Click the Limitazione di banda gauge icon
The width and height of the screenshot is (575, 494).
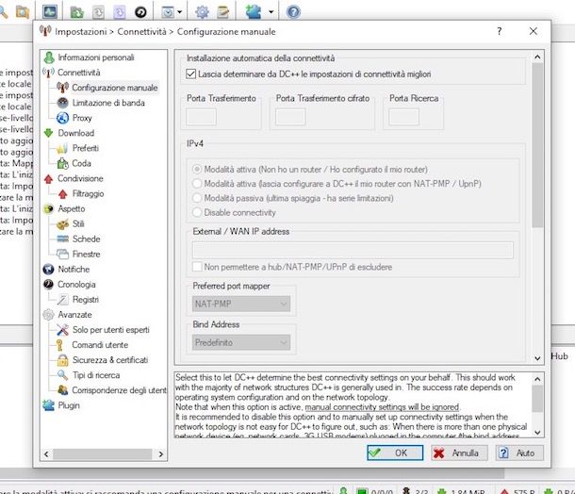[x=63, y=103]
